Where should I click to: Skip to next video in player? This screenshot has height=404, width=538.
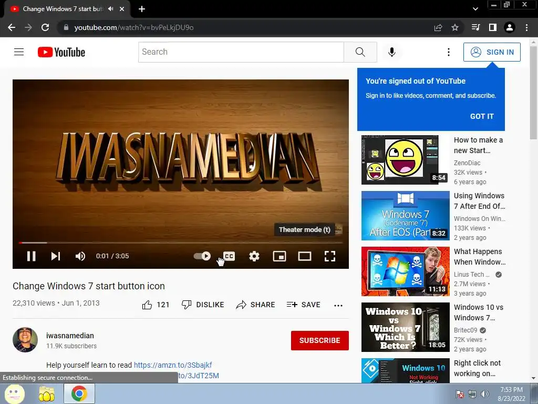(x=56, y=256)
